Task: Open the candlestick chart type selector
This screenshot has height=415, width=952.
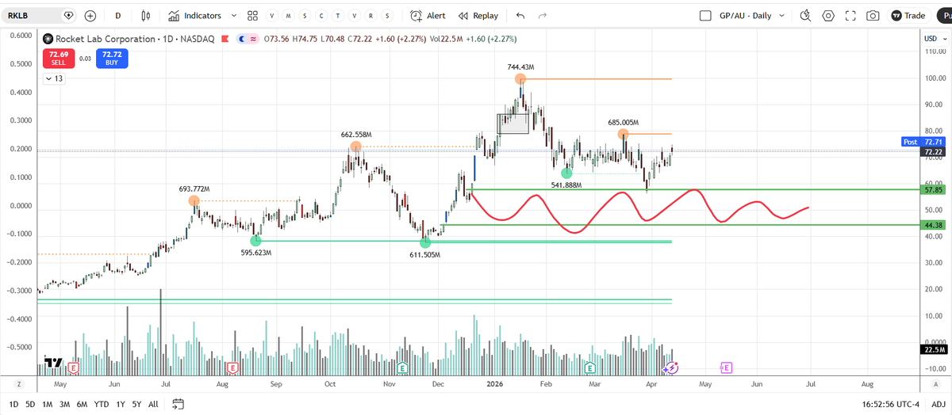Action: tap(145, 15)
